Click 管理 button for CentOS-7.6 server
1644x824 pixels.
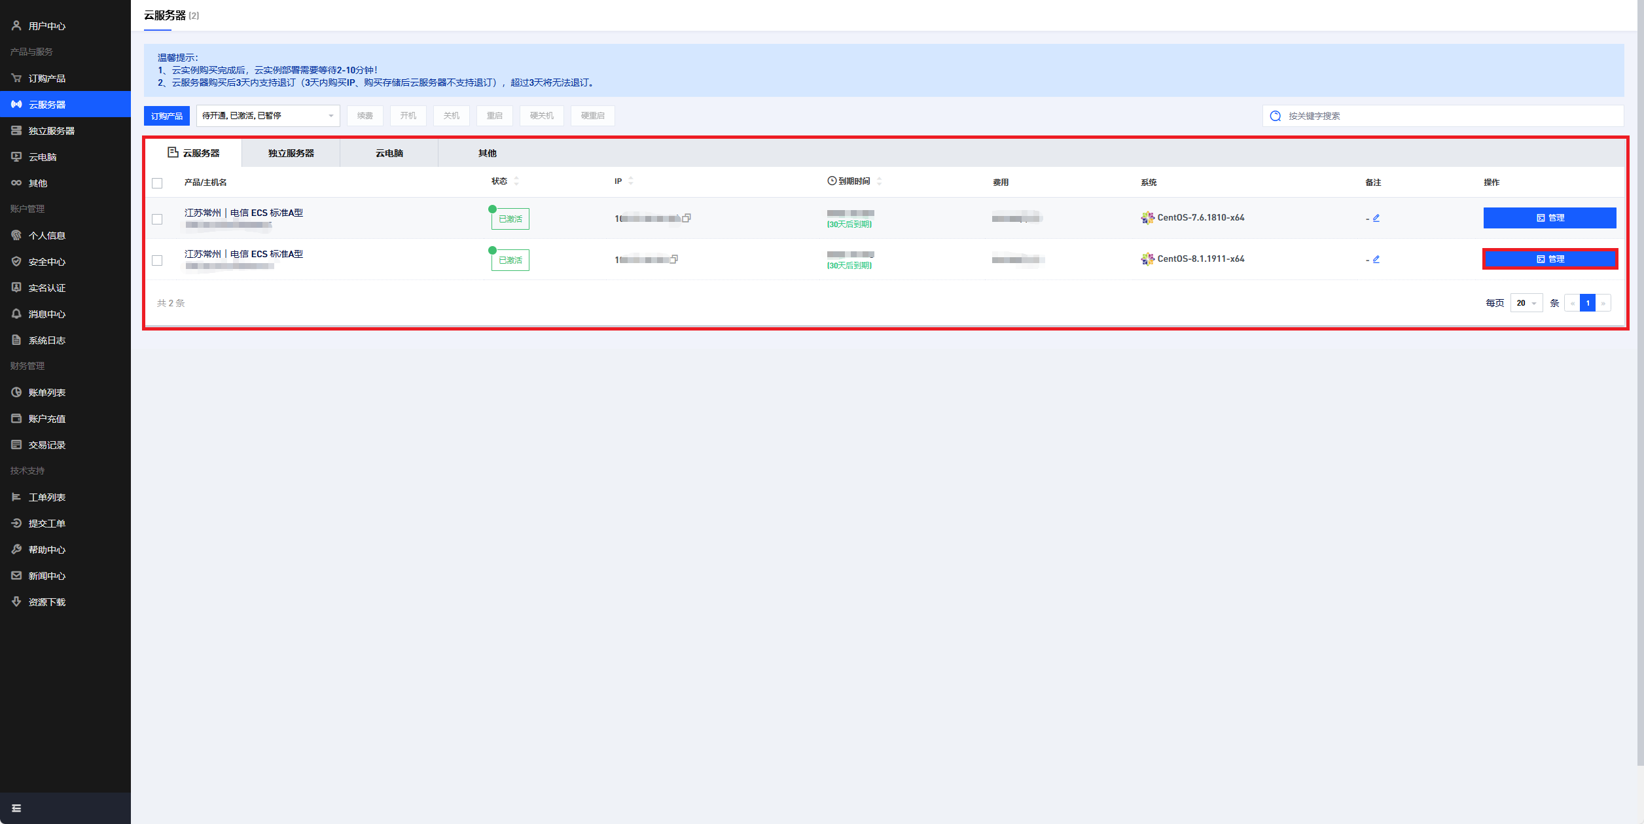point(1549,218)
